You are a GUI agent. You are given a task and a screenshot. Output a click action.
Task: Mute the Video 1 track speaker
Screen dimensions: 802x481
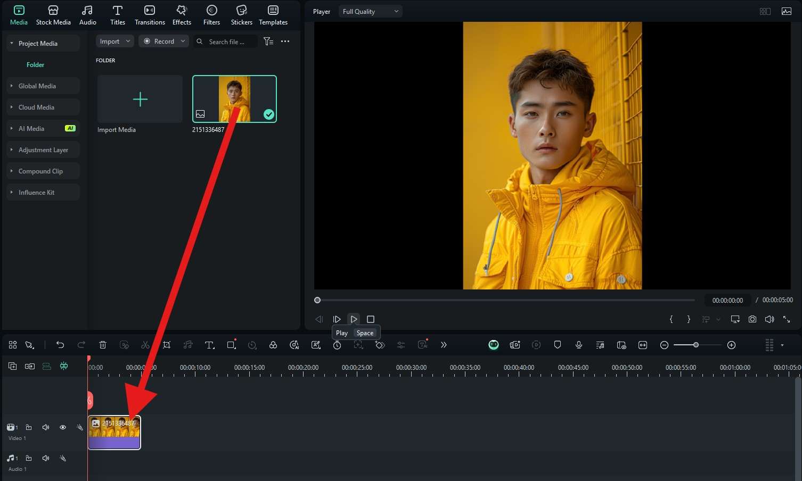[46, 427]
